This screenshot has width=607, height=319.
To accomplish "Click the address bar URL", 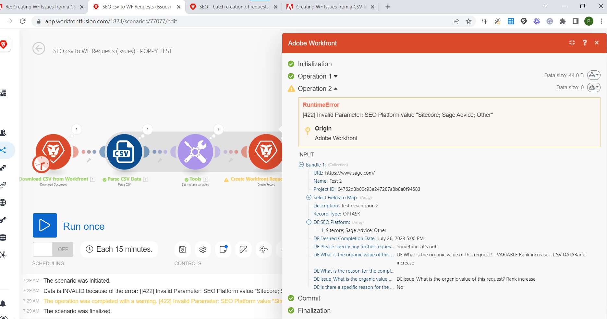I will 111,21.
